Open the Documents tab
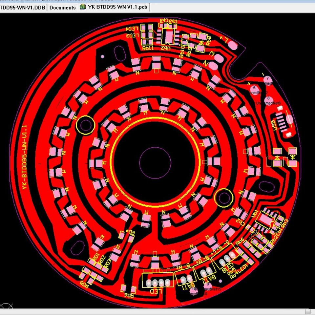The height and width of the screenshot is (315, 315). coord(62,7)
